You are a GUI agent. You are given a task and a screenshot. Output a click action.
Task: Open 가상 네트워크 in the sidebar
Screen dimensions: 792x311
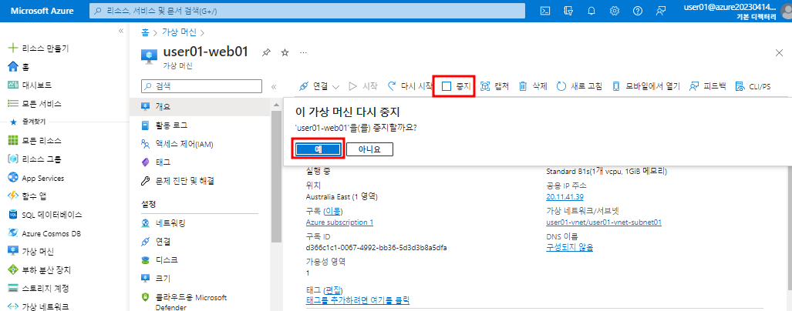pyautogui.click(x=38, y=306)
